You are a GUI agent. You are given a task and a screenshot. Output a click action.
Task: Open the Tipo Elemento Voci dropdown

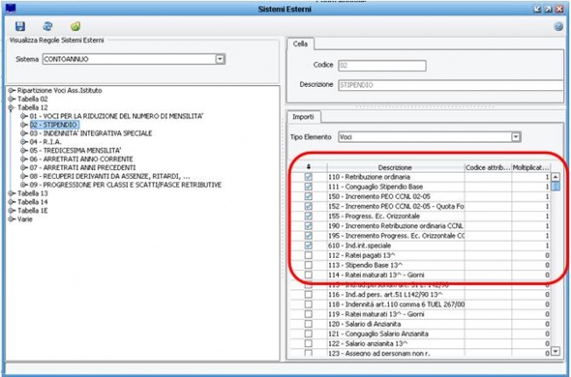tap(516, 137)
